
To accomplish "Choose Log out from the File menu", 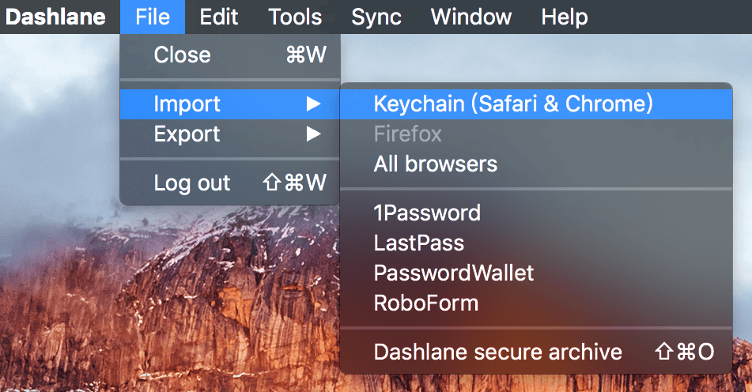I will (230, 183).
